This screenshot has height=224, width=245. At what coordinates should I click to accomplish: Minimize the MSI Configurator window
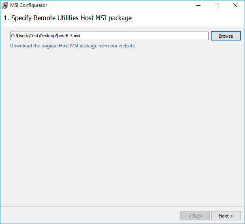coord(198,5)
